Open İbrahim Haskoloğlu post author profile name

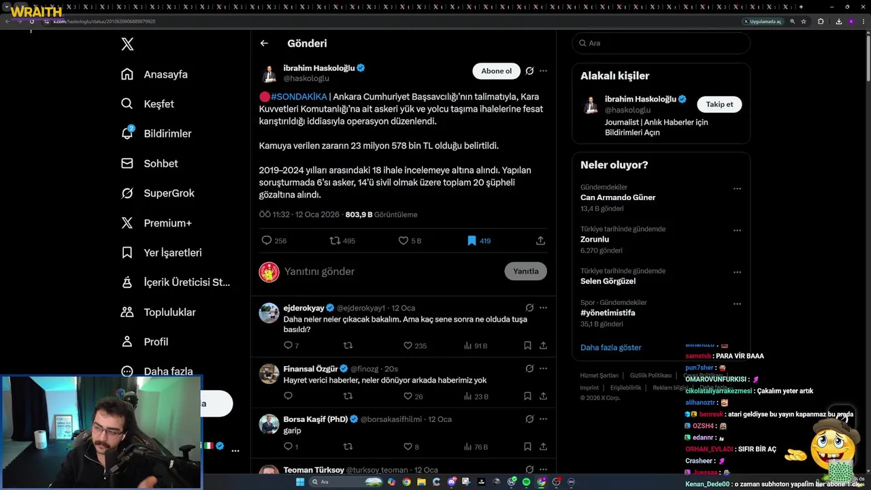pos(319,68)
